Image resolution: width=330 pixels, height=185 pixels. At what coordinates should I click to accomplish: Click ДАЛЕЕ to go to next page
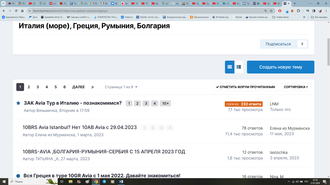click(x=79, y=87)
